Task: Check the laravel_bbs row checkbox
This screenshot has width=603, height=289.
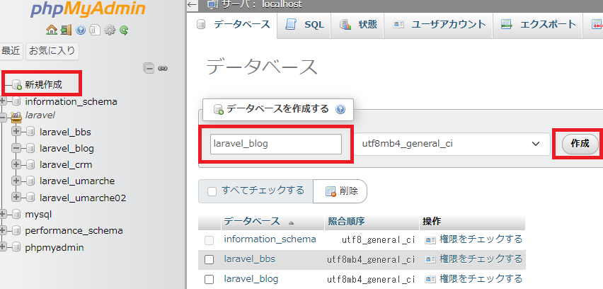Action: pos(209,260)
